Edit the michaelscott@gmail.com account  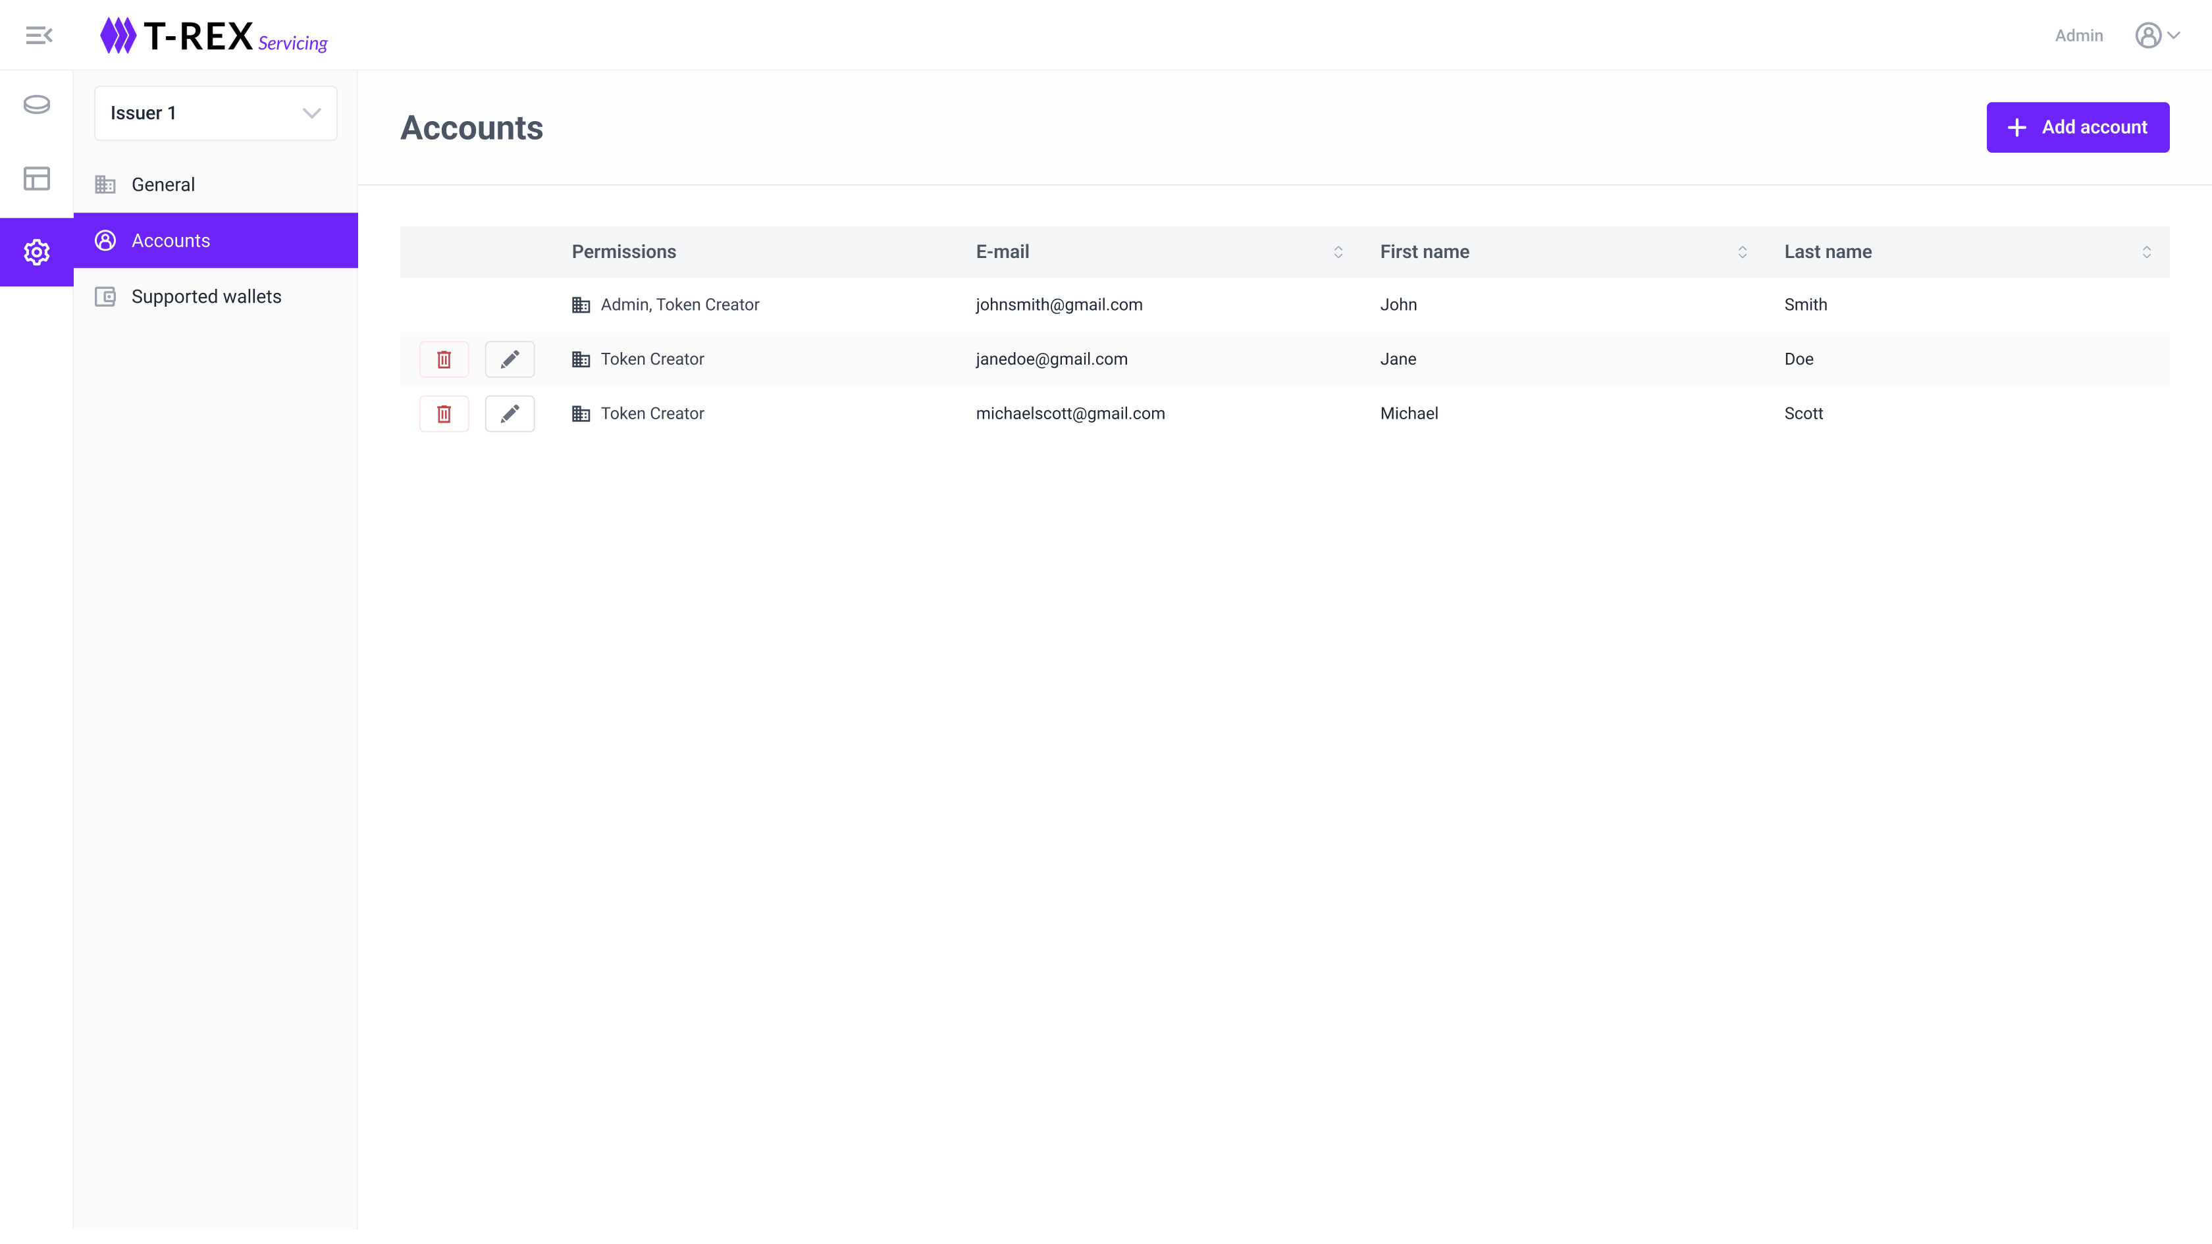509,414
